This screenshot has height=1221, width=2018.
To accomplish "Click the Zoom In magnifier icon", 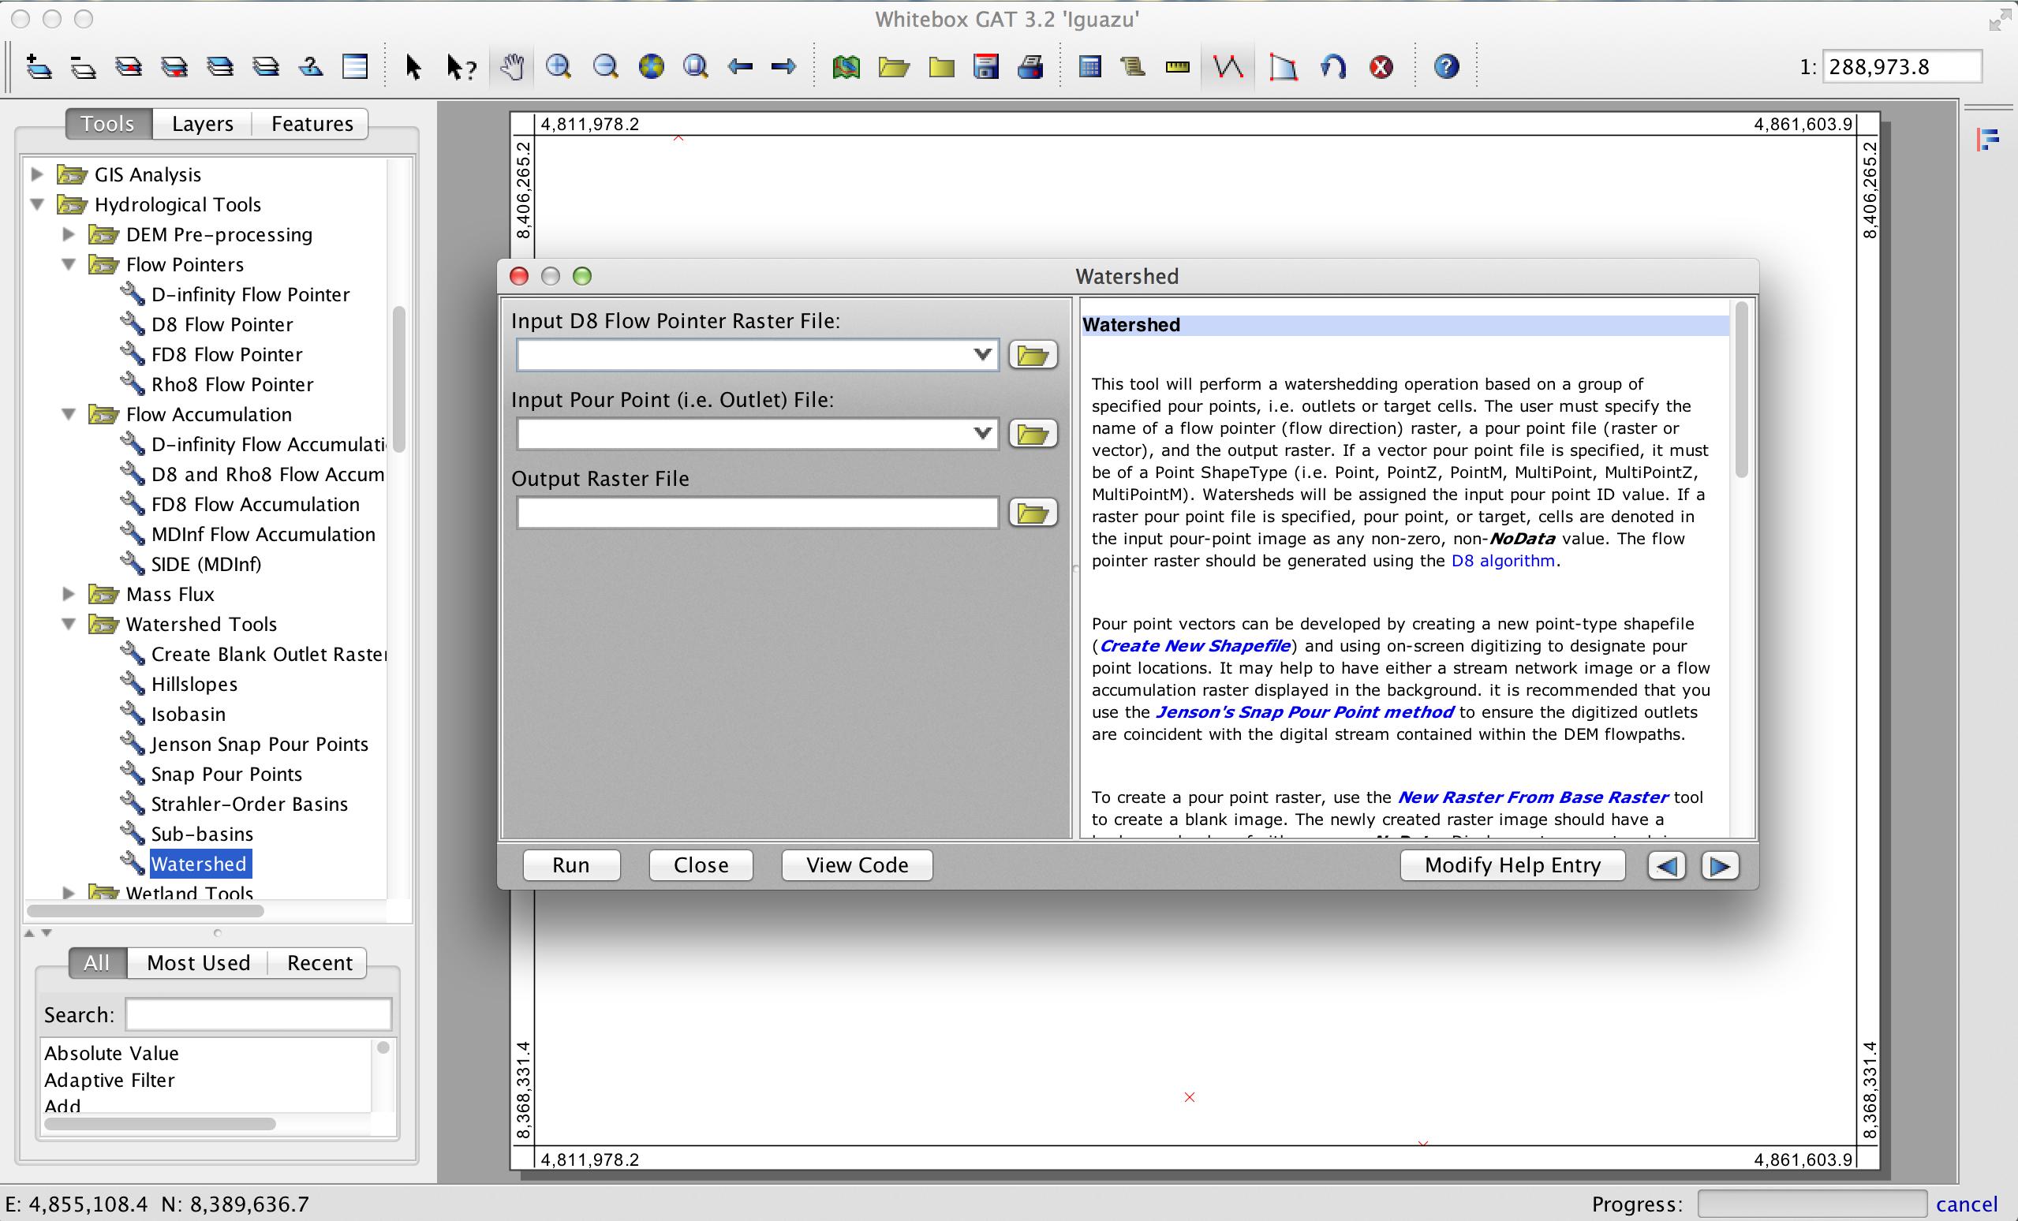I will pyautogui.click(x=559, y=66).
